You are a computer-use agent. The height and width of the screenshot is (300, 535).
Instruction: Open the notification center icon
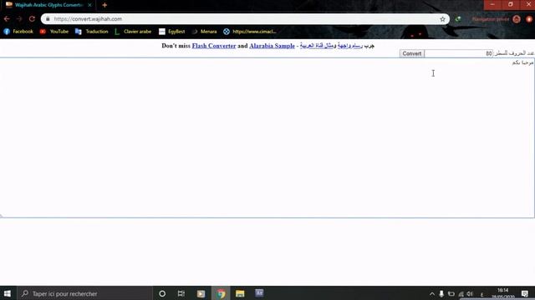pyautogui.click(x=525, y=294)
